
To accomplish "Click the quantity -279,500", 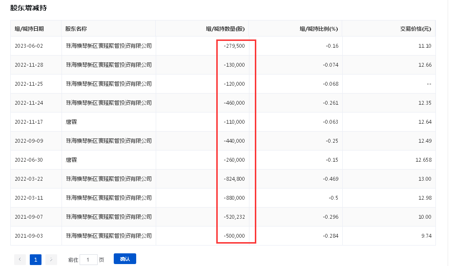I will click(x=234, y=46).
